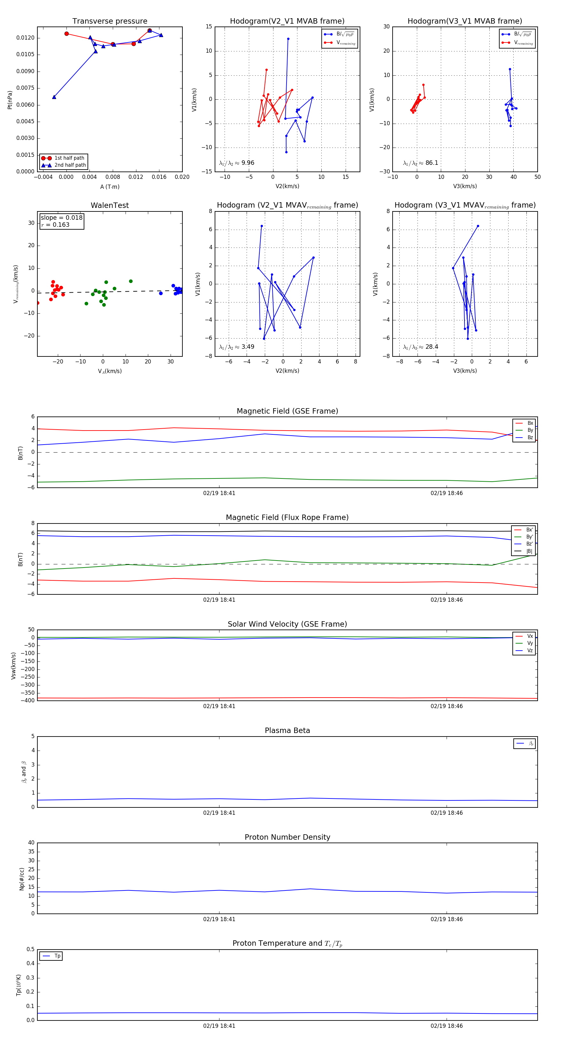Image resolution: width=575 pixels, height=1054 pixels.
Task: Click the 'Proton Number Density' title
Action: (x=287, y=837)
